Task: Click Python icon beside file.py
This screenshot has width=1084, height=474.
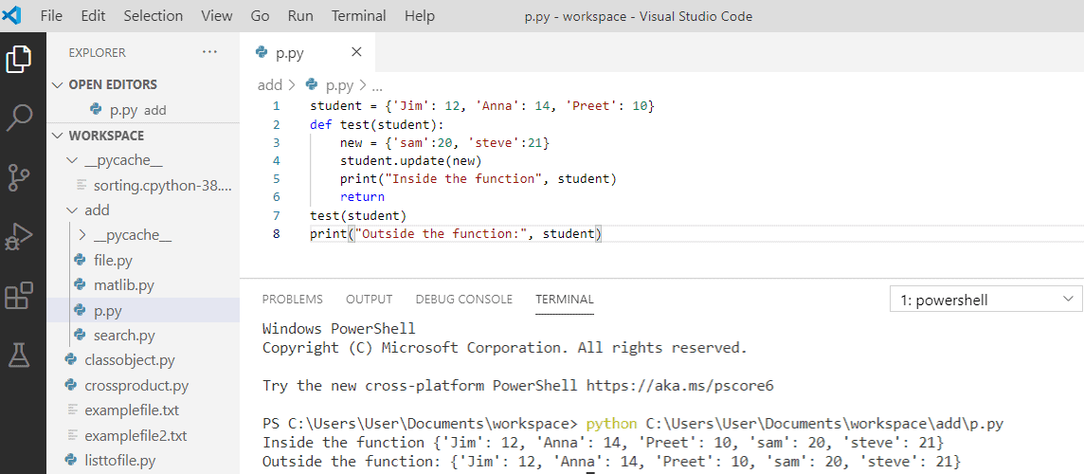Action: click(81, 261)
